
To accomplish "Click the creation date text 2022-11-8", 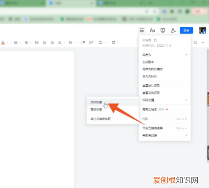I will 164,46.
